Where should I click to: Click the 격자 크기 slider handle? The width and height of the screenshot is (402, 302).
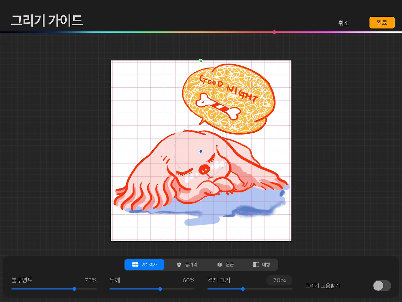(x=243, y=289)
